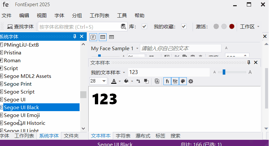Screen dimensions: 269x146
Task: Toggle the character grid view button
Action: [x=103, y=37]
